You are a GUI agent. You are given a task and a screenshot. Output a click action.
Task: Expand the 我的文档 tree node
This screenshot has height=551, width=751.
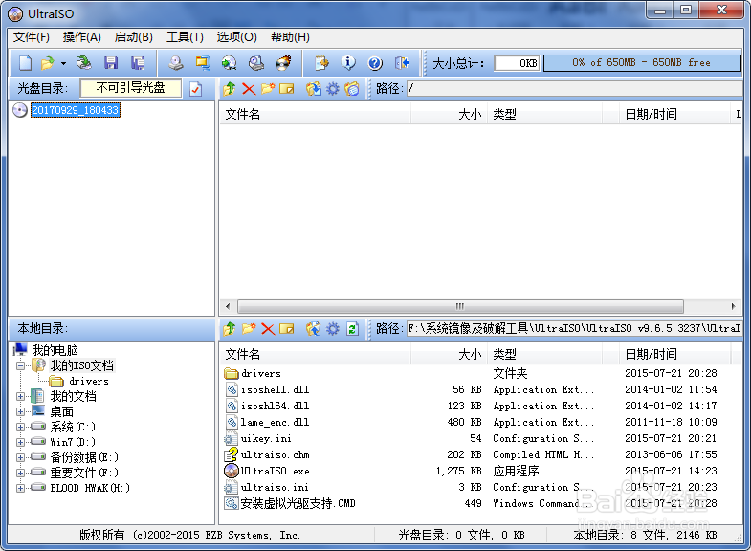tap(20, 396)
